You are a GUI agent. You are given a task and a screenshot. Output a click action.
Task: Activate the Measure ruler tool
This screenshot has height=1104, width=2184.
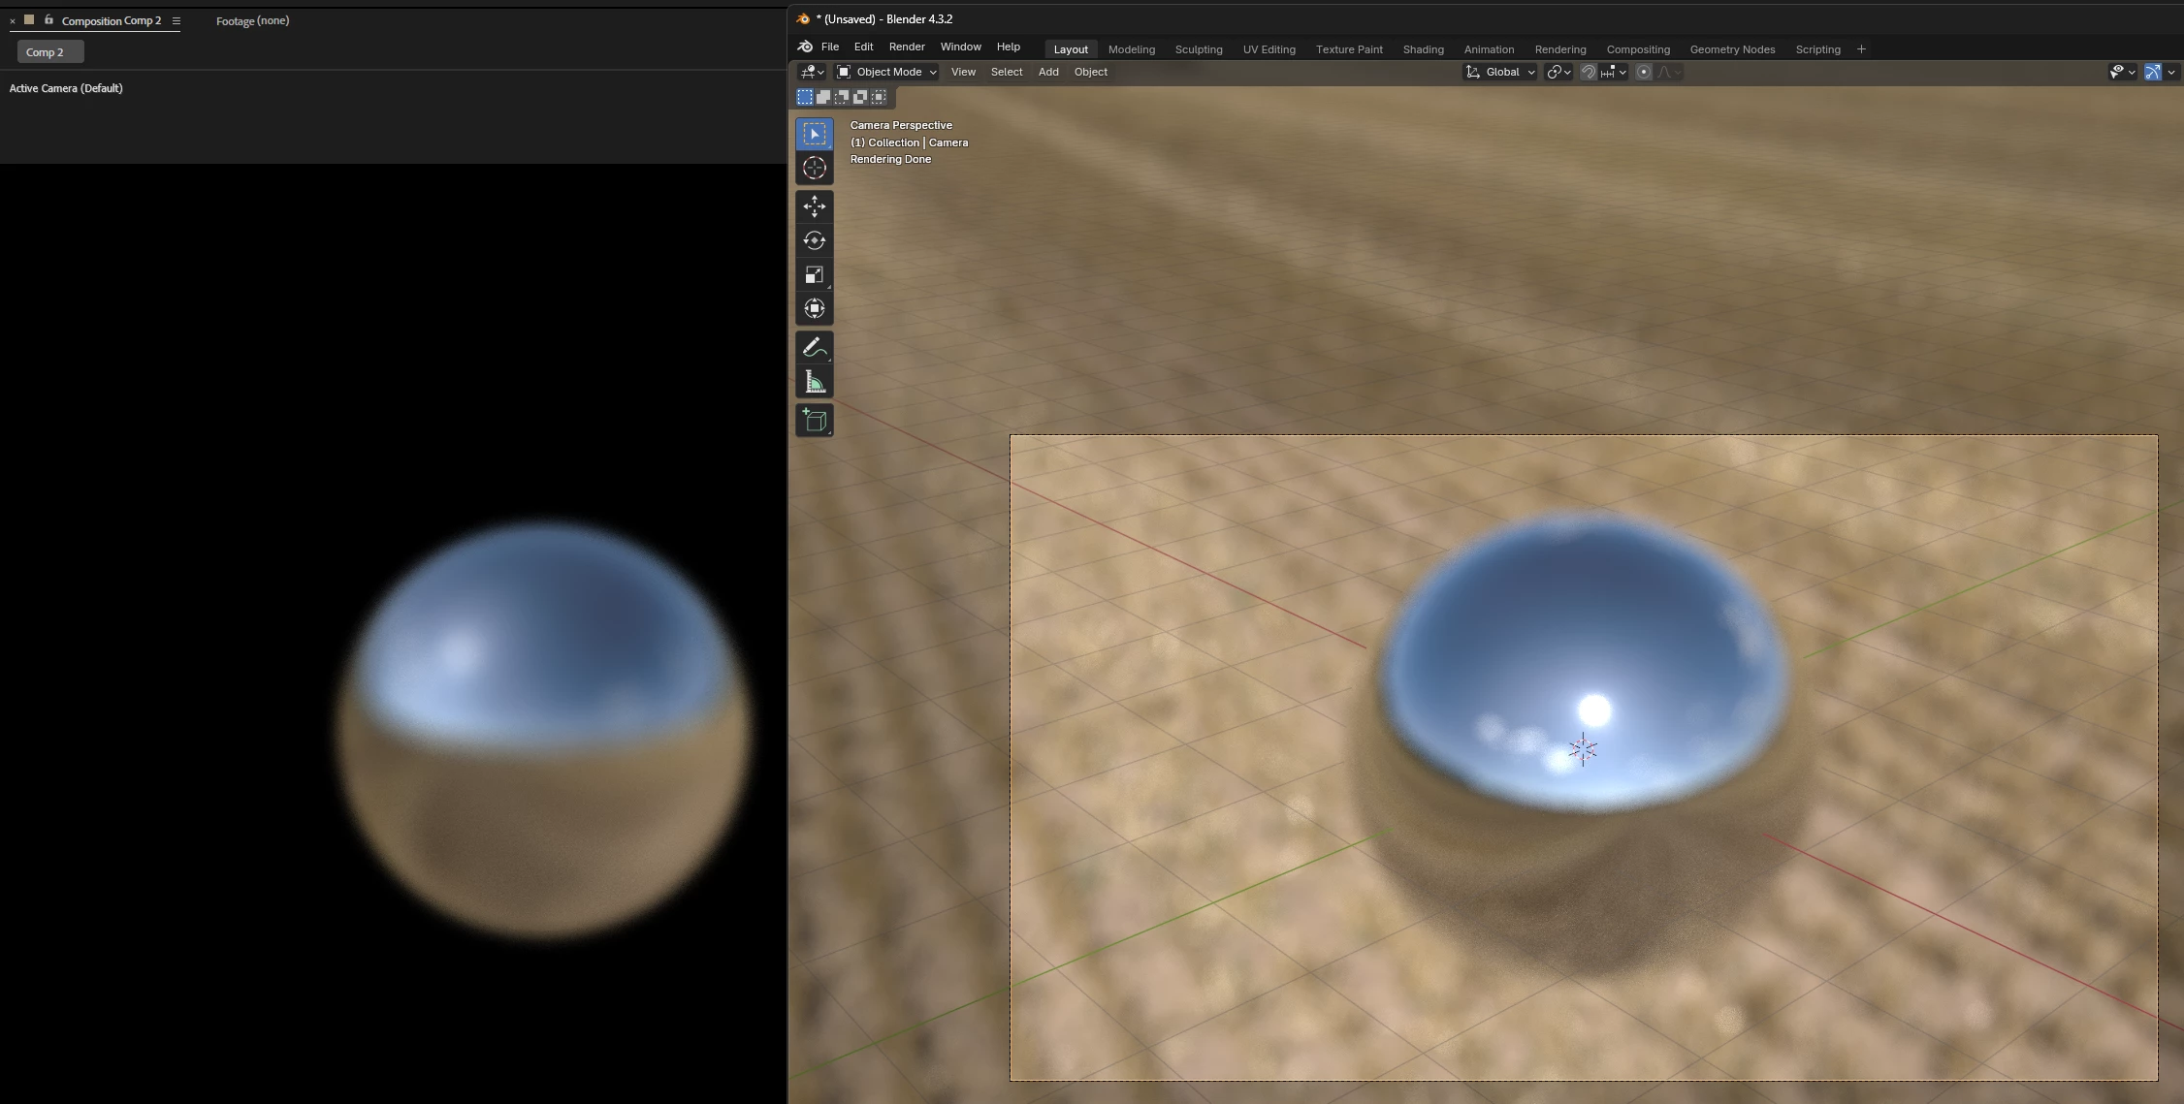(x=814, y=383)
